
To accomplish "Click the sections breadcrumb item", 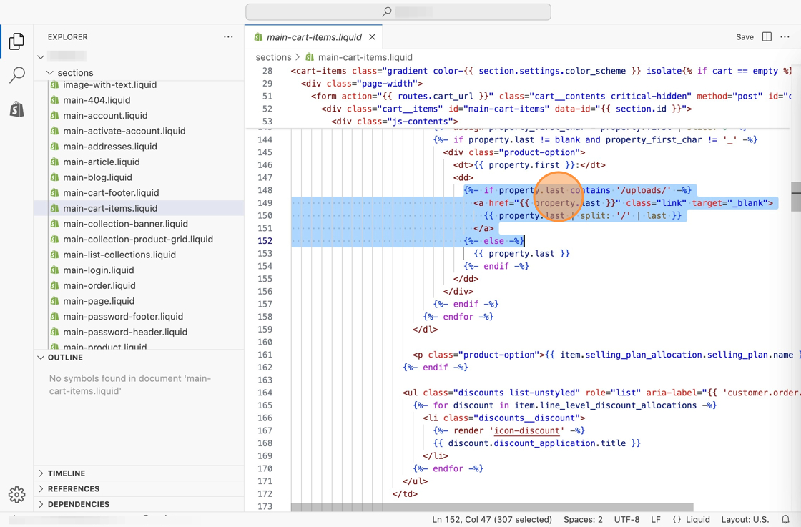I will [x=273, y=57].
